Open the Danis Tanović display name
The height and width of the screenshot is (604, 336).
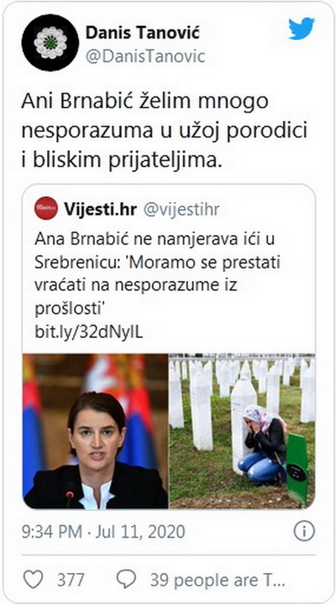pos(142,33)
